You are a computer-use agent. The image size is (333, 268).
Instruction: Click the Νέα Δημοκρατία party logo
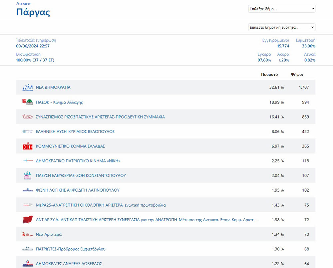(x=27, y=87)
